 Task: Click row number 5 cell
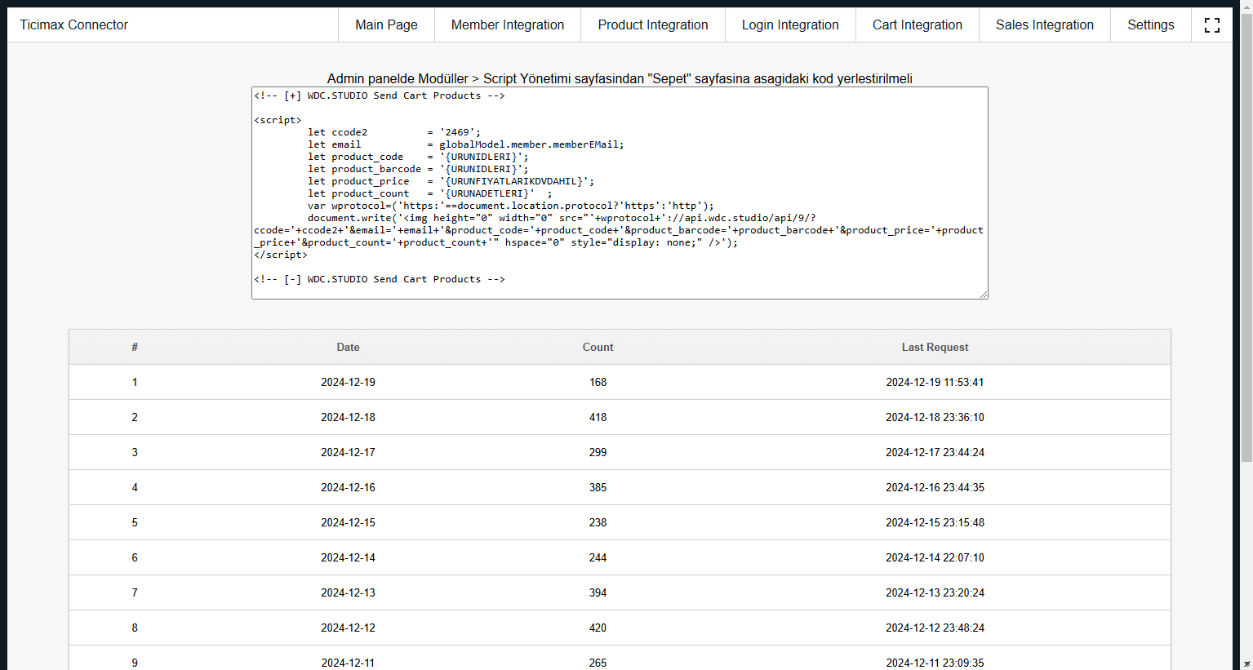[135, 522]
